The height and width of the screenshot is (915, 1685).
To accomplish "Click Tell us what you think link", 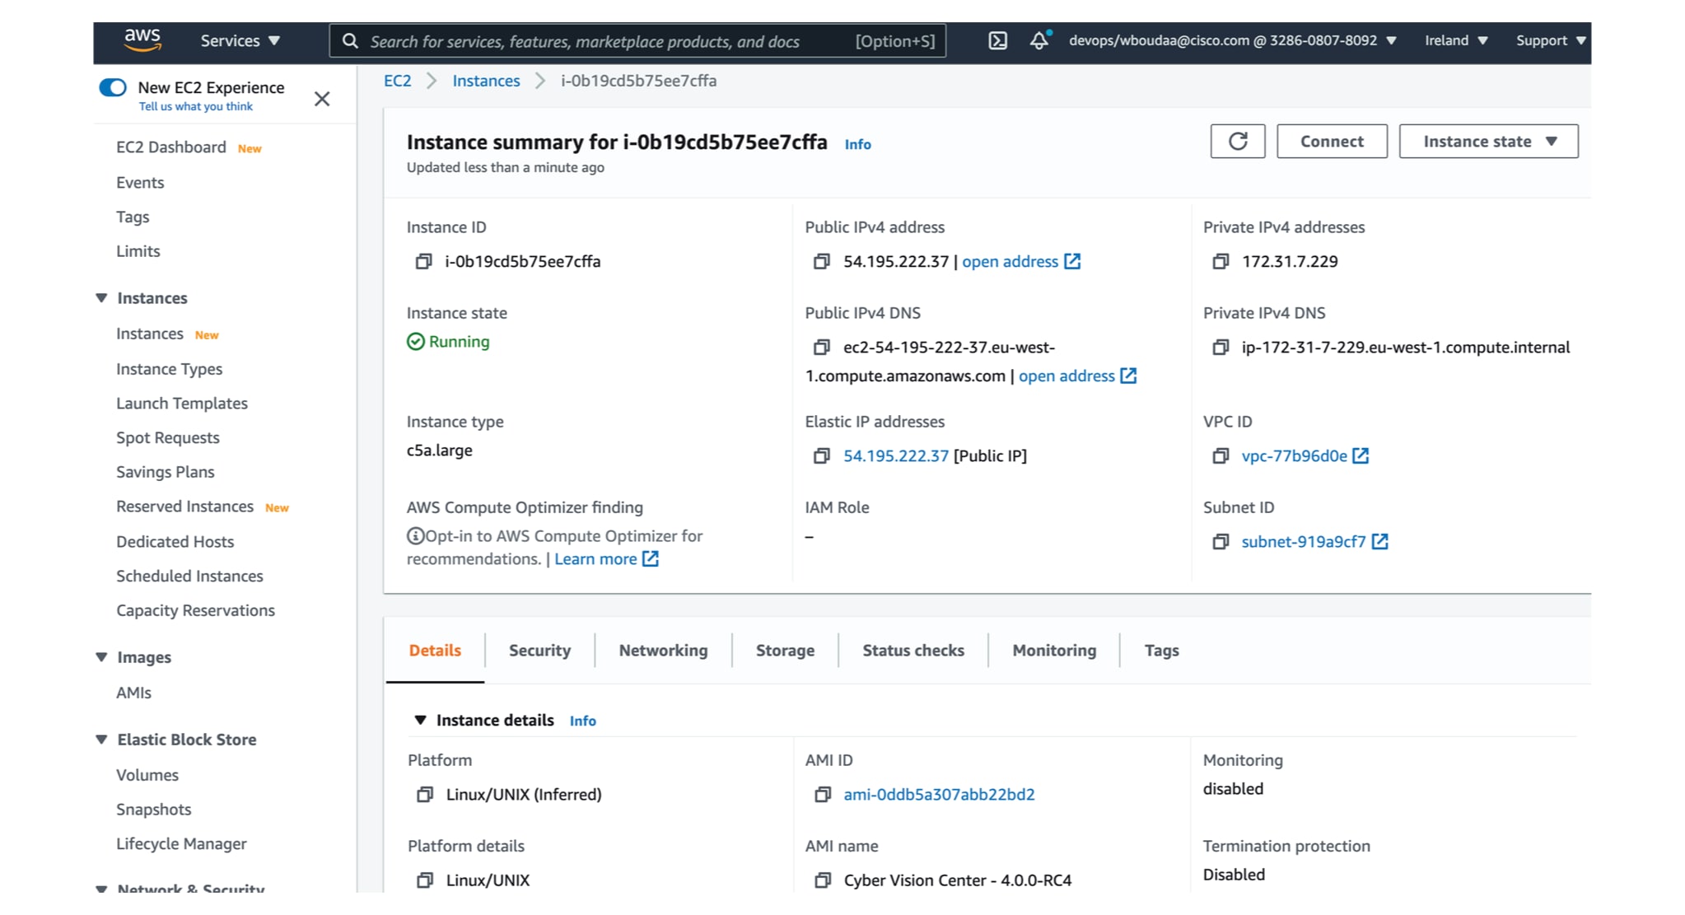I will 196,106.
